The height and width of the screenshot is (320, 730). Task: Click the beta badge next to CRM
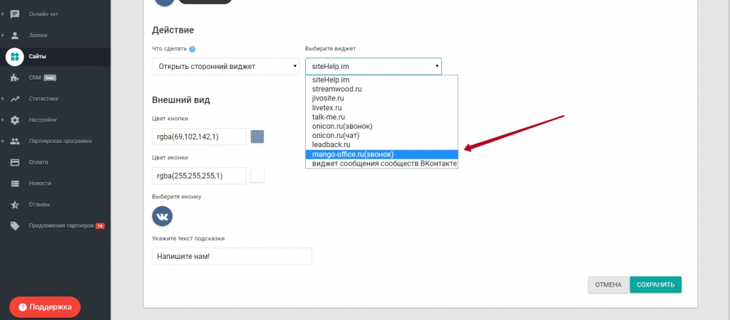50,78
